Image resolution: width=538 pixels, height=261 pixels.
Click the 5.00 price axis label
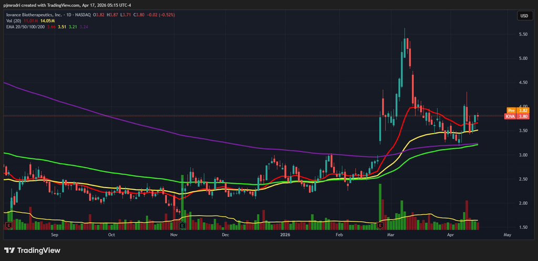click(x=523, y=59)
